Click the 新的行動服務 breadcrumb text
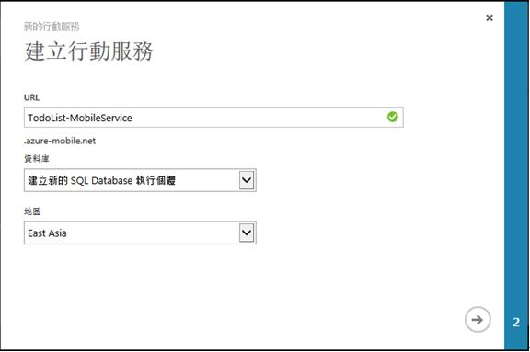This screenshot has width=530, height=352. tap(52, 27)
